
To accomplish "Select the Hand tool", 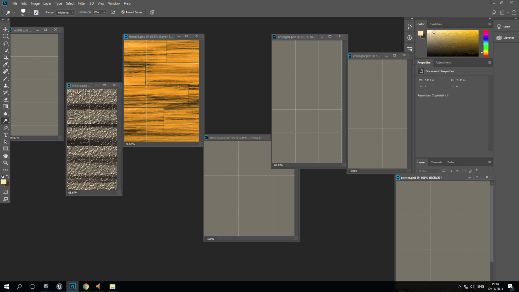I will [x=5, y=155].
